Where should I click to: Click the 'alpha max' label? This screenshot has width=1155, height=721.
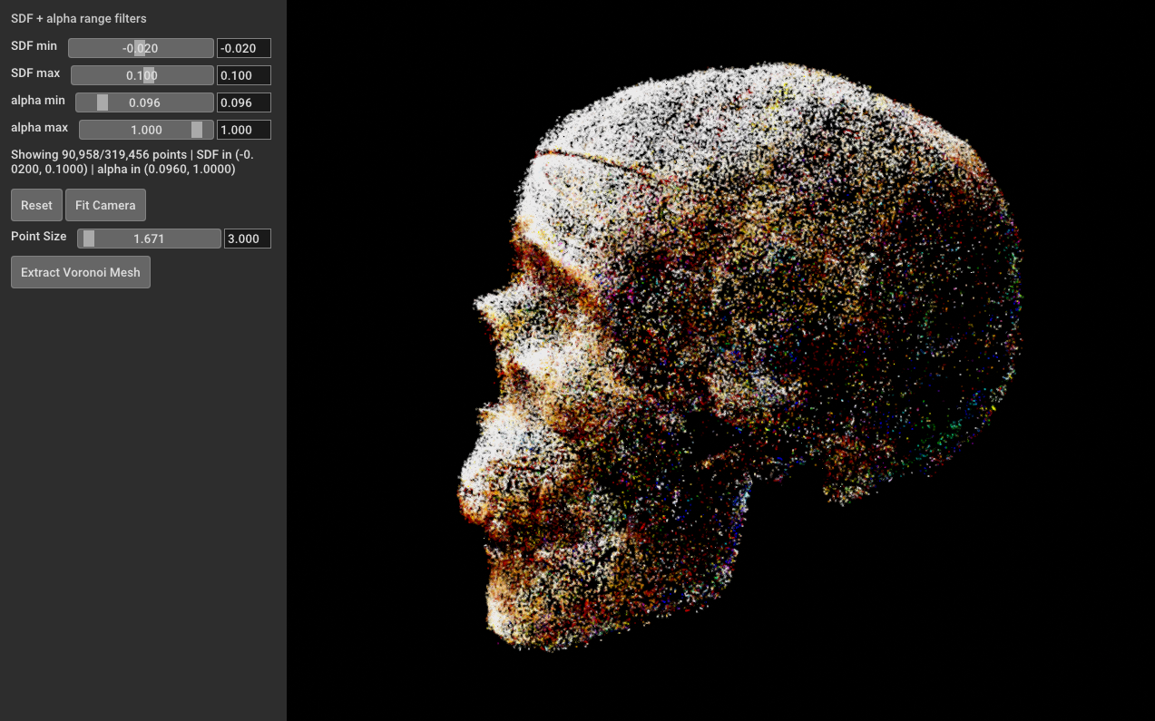pos(39,127)
